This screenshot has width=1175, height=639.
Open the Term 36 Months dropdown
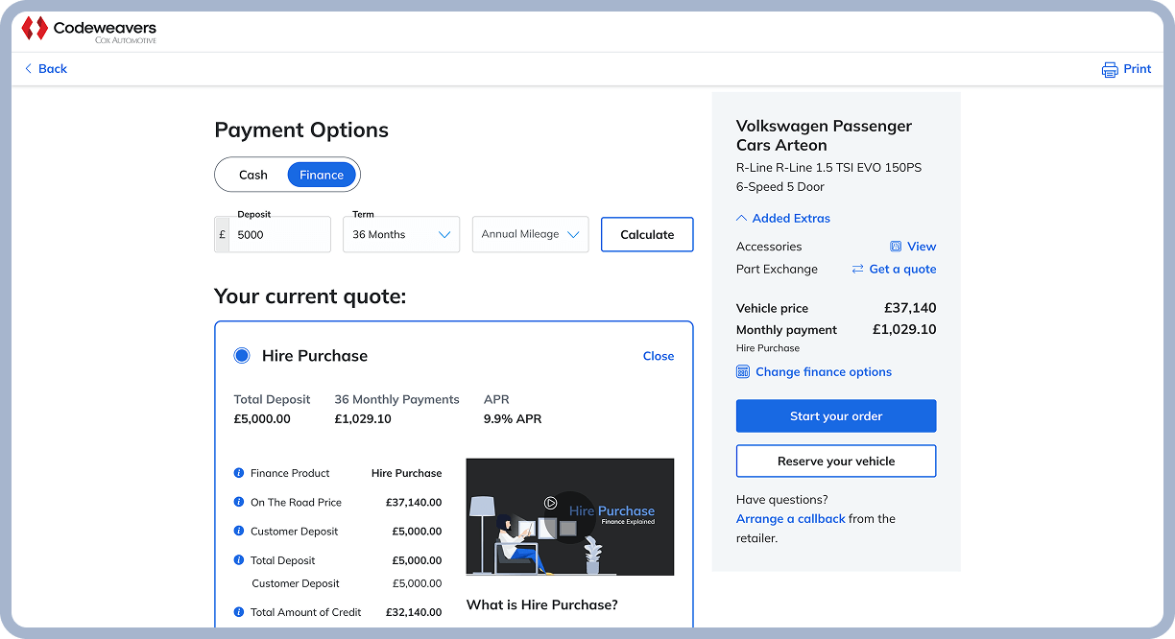point(401,234)
